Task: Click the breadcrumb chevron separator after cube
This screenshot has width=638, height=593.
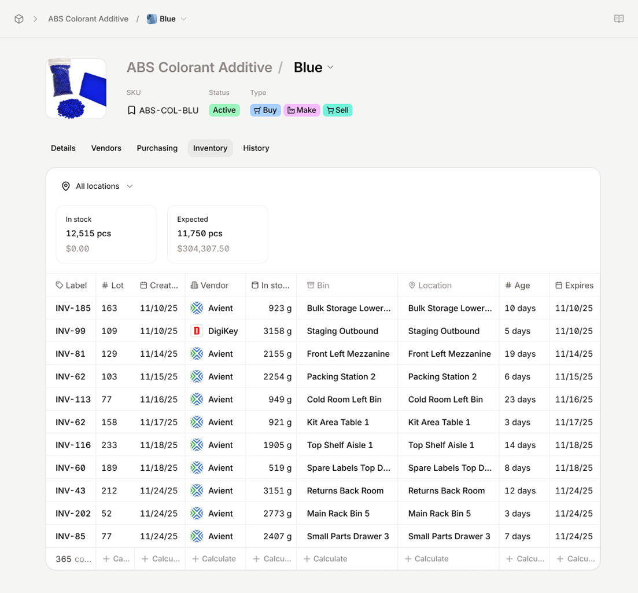Action: [x=35, y=19]
